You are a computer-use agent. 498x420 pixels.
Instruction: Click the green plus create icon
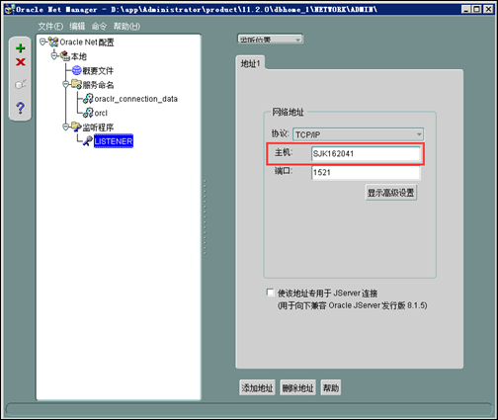point(21,48)
